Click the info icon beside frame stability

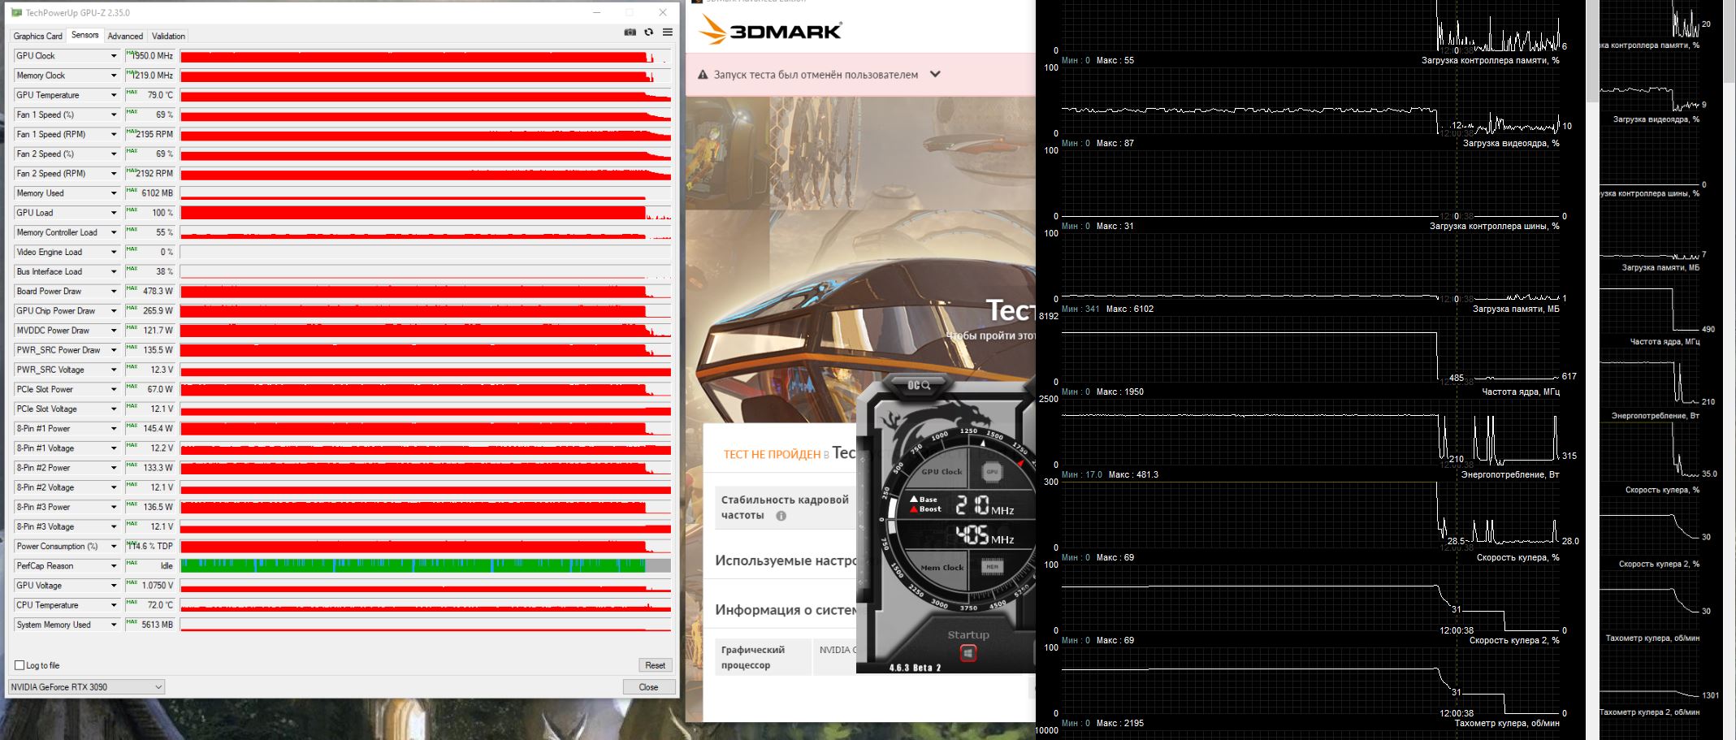pyautogui.click(x=781, y=516)
